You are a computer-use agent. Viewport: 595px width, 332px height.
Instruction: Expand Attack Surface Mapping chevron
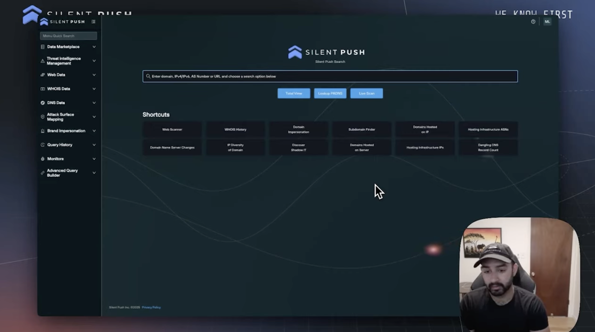click(x=94, y=117)
